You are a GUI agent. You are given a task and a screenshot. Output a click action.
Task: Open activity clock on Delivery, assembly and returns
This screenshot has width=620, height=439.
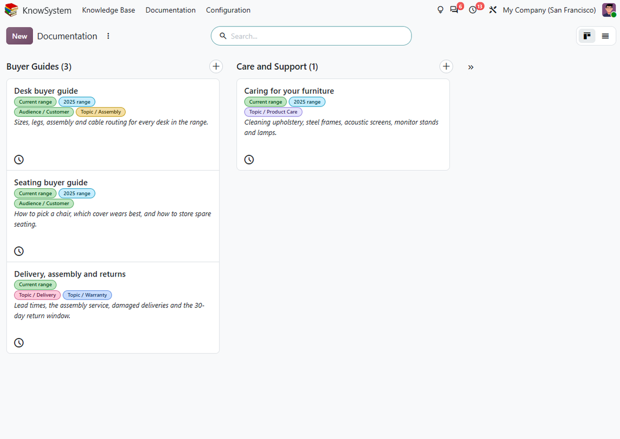pos(19,342)
